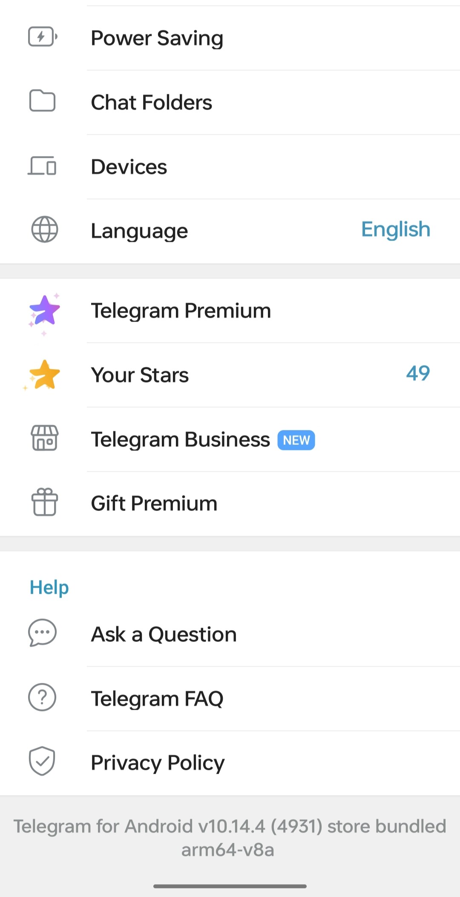This screenshot has width=460, height=897.
Task: Tap the Privacy Policy shield icon
Action: point(42,761)
